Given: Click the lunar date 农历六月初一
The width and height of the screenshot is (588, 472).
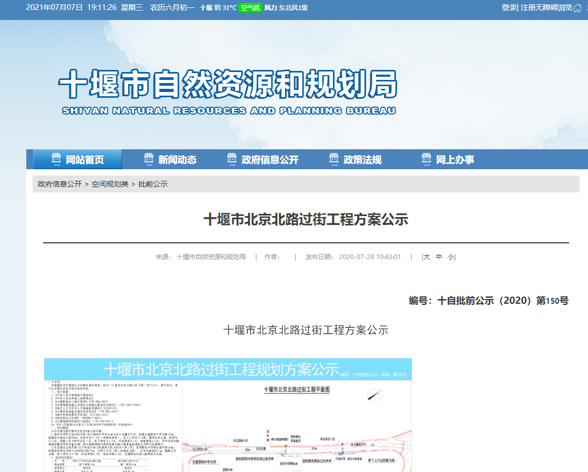Looking at the screenshot, I should click(x=173, y=7).
